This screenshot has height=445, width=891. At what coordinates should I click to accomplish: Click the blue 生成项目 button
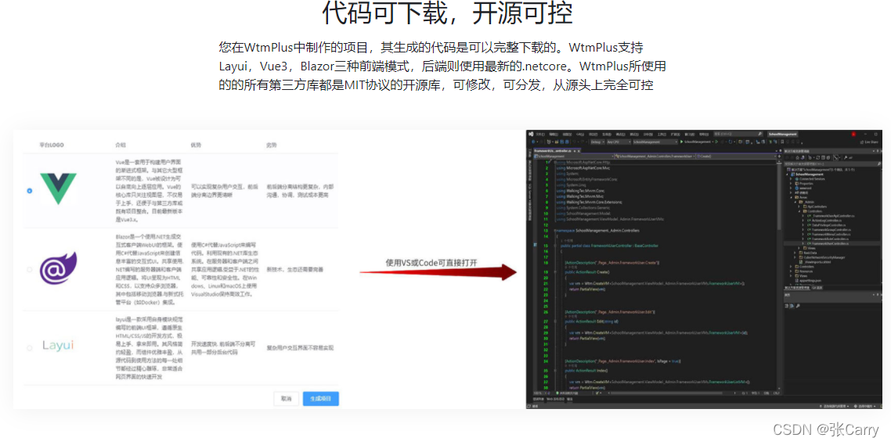(321, 399)
